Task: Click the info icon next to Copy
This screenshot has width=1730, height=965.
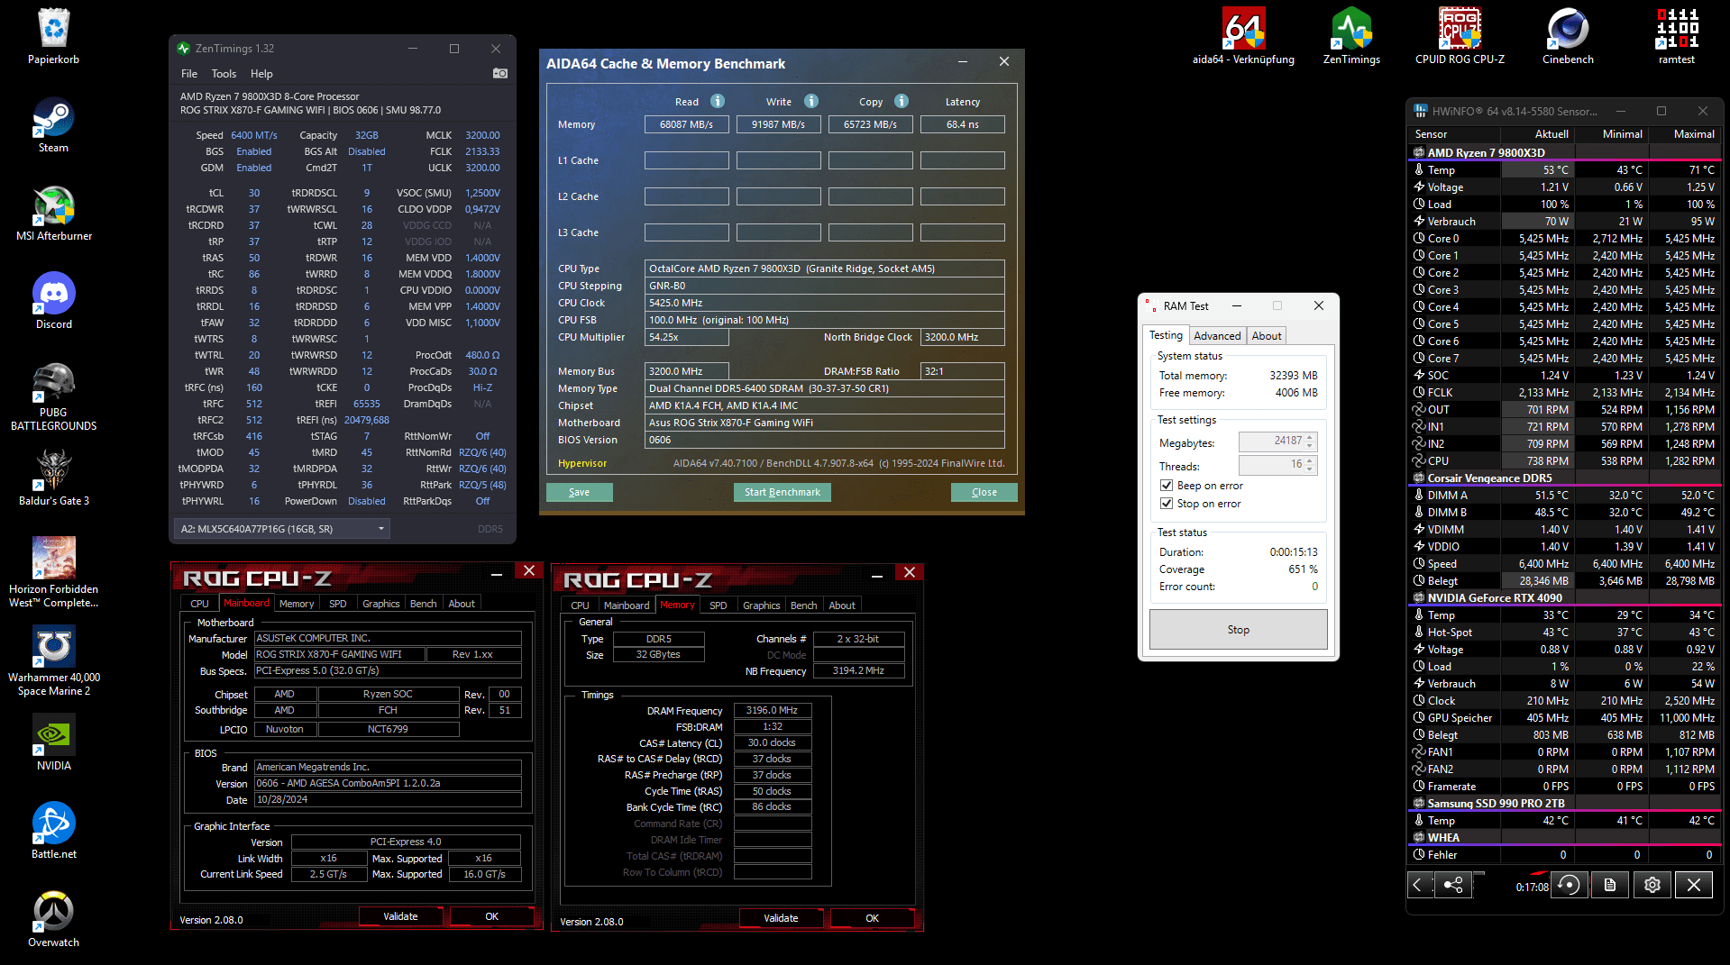Action: pyautogui.click(x=902, y=101)
